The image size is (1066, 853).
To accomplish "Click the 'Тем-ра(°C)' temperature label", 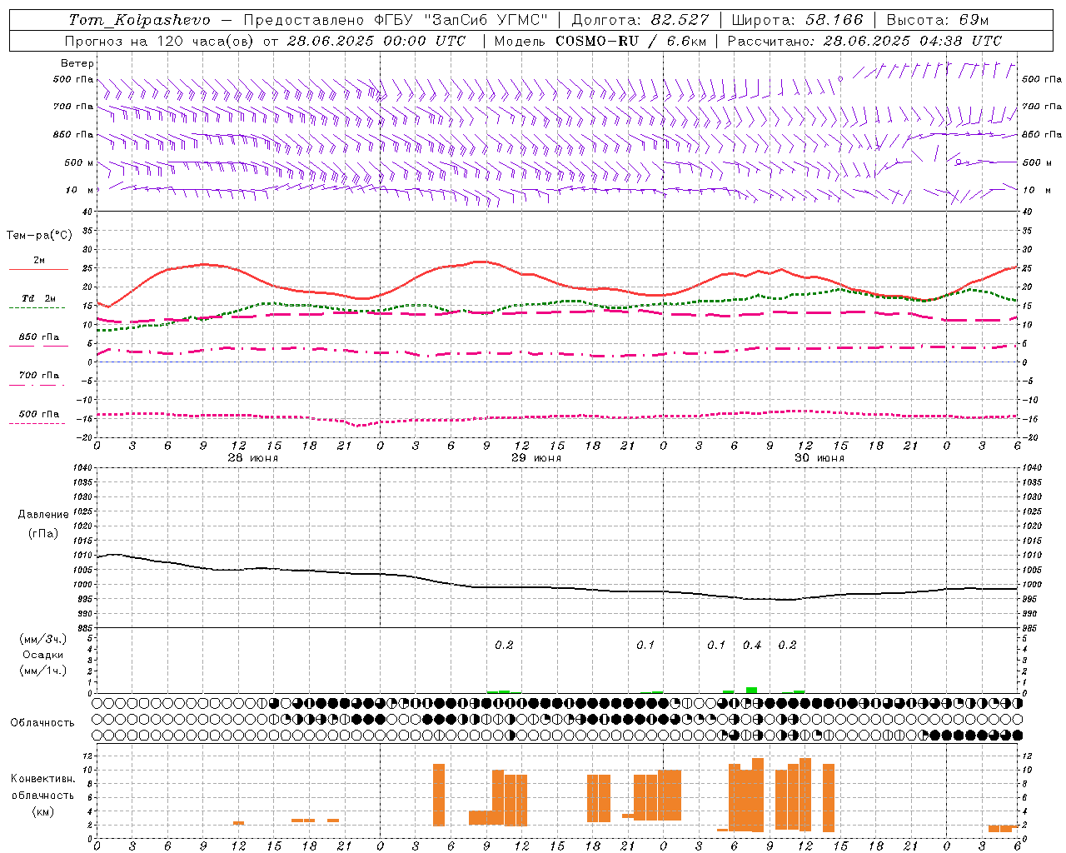I will point(39,236).
